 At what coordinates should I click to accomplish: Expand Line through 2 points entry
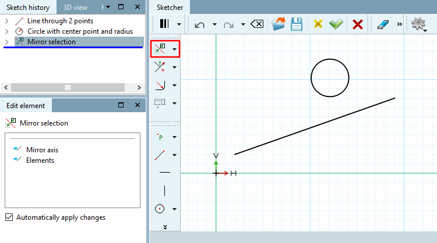pos(6,21)
